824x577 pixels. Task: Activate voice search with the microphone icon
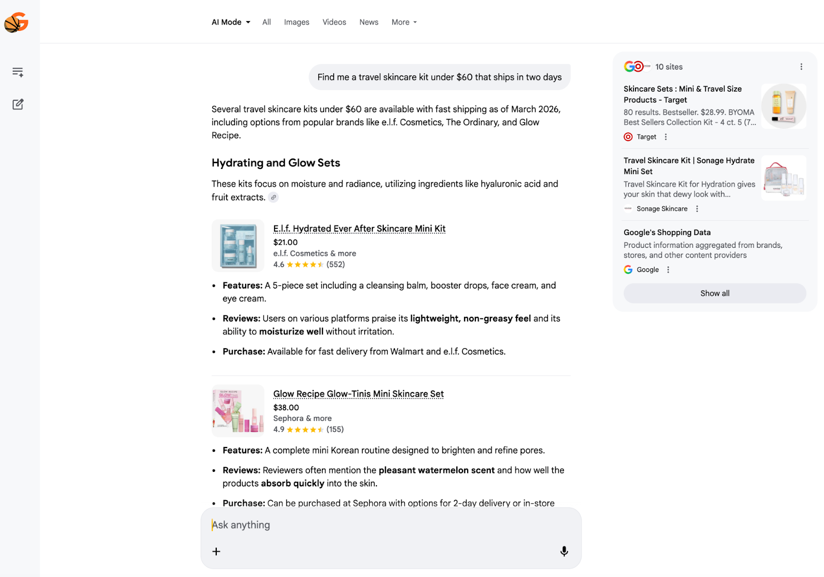564,551
